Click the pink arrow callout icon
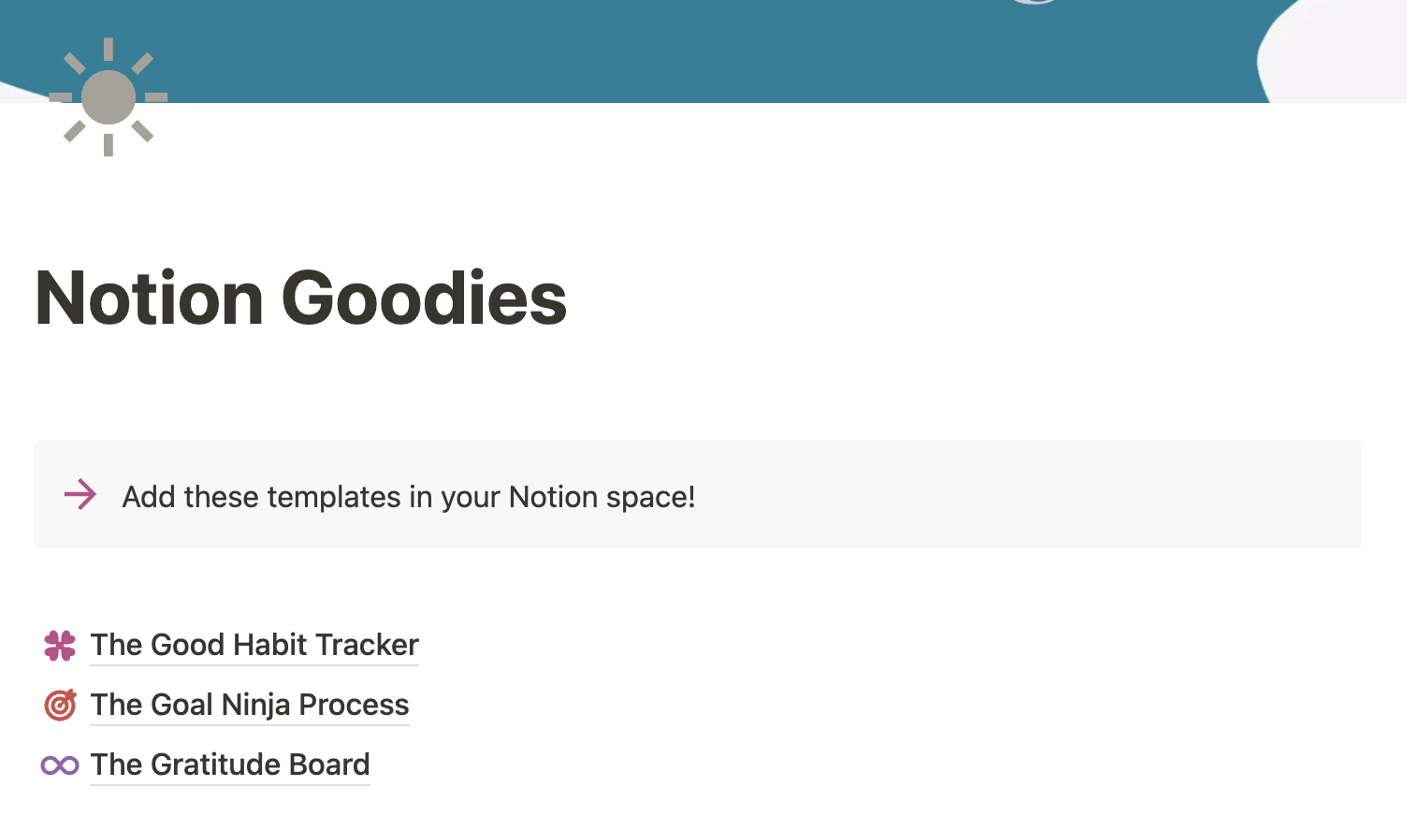 [80, 494]
